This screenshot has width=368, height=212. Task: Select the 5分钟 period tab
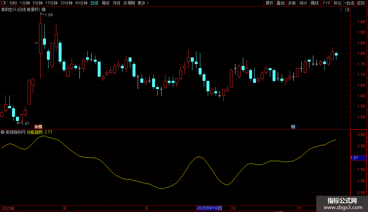(x=37, y=3)
